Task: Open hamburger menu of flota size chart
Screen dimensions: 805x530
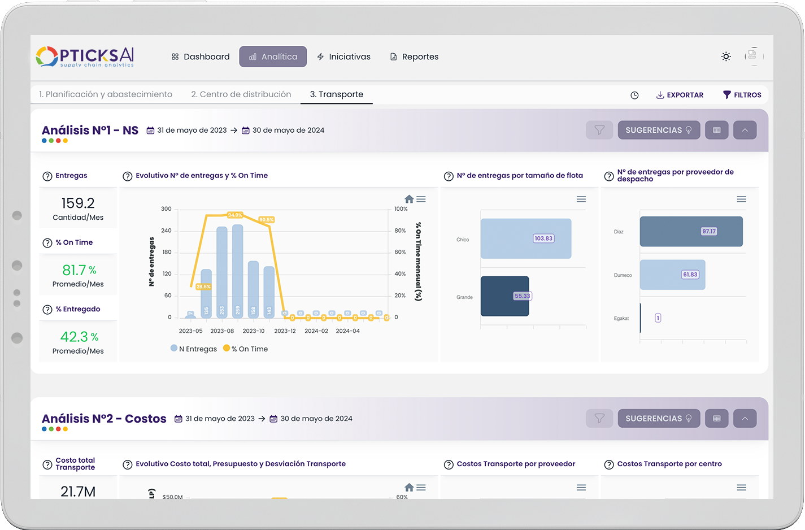Action: click(581, 199)
